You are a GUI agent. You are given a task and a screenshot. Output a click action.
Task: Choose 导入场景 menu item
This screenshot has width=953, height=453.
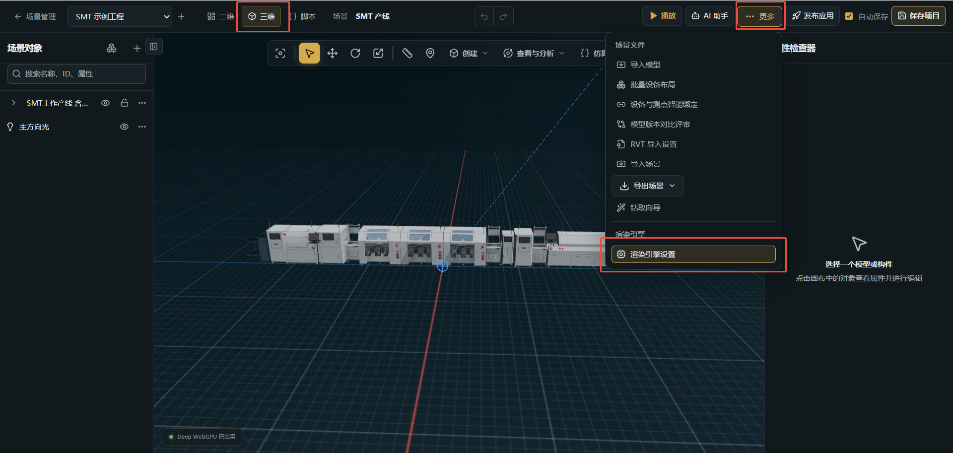coord(694,164)
